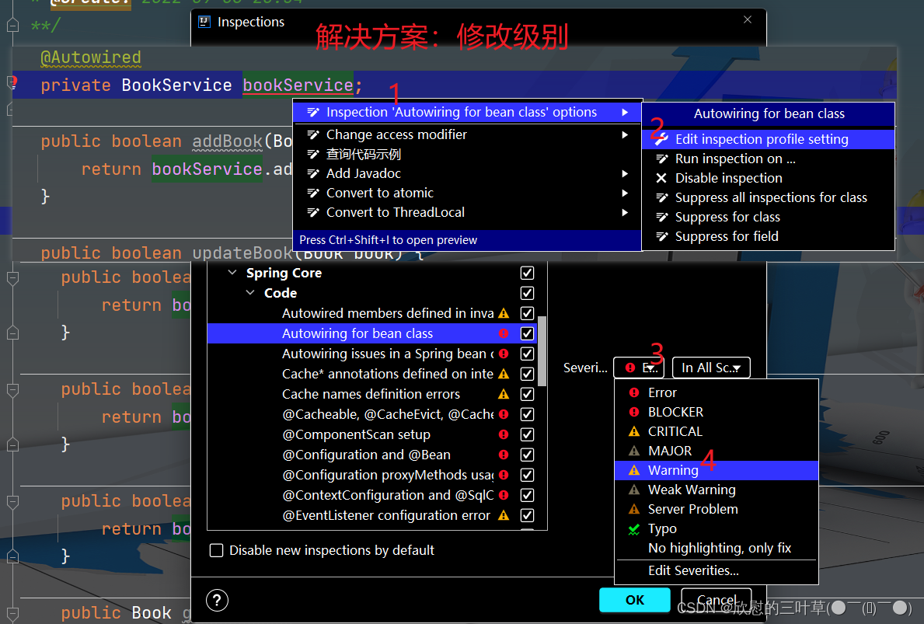The image size is (924, 624).
Task: Click bookService field in the editor
Action: [298, 85]
